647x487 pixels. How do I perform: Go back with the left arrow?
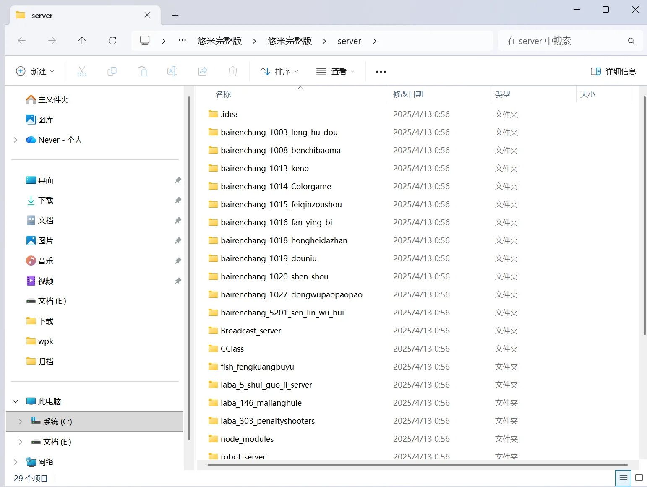[x=22, y=41]
